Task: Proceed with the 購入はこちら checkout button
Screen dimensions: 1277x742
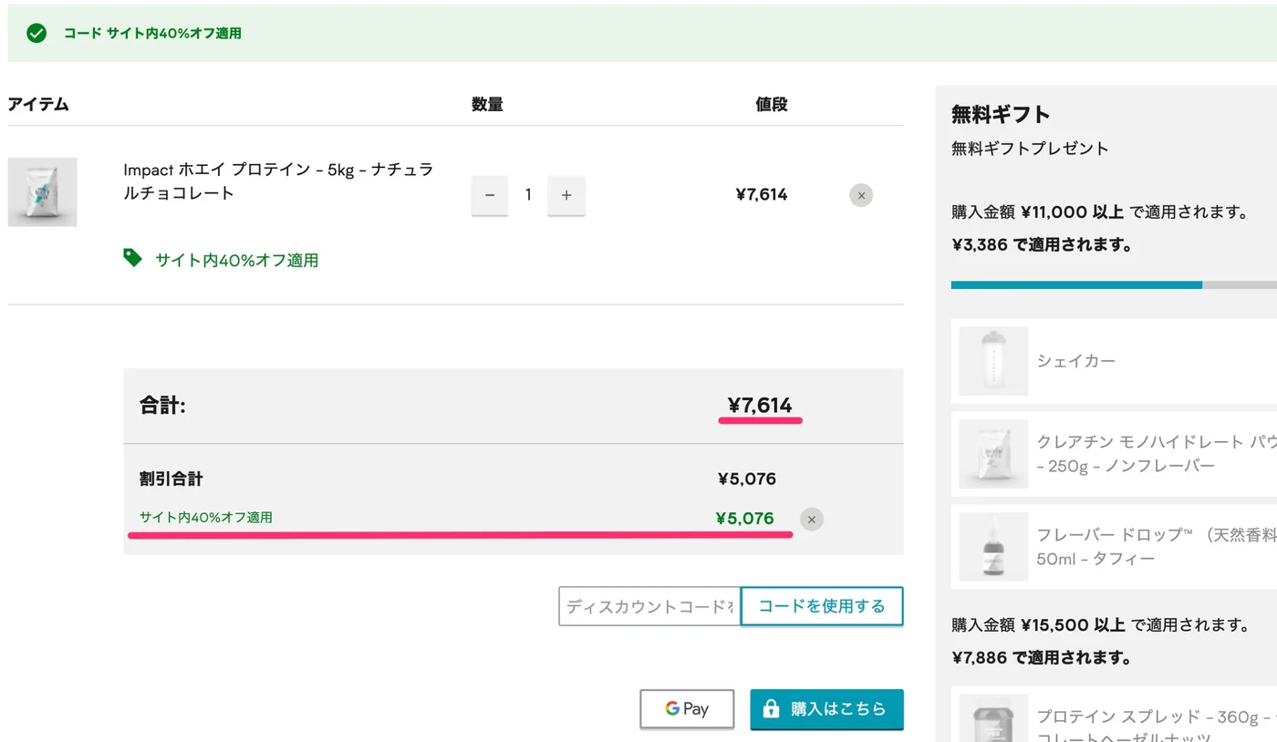Action: (x=826, y=708)
